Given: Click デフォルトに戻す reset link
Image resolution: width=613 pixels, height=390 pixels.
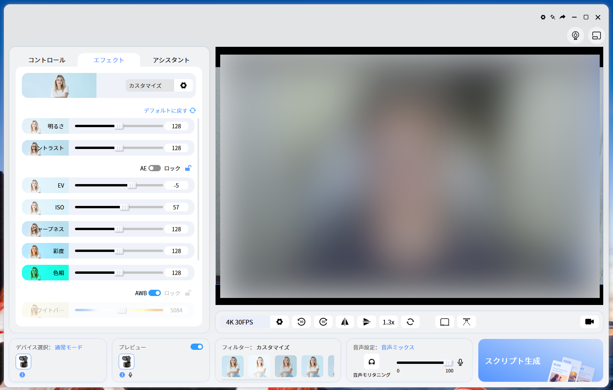Looking at the screenshot, I should (x=166, y=110).
